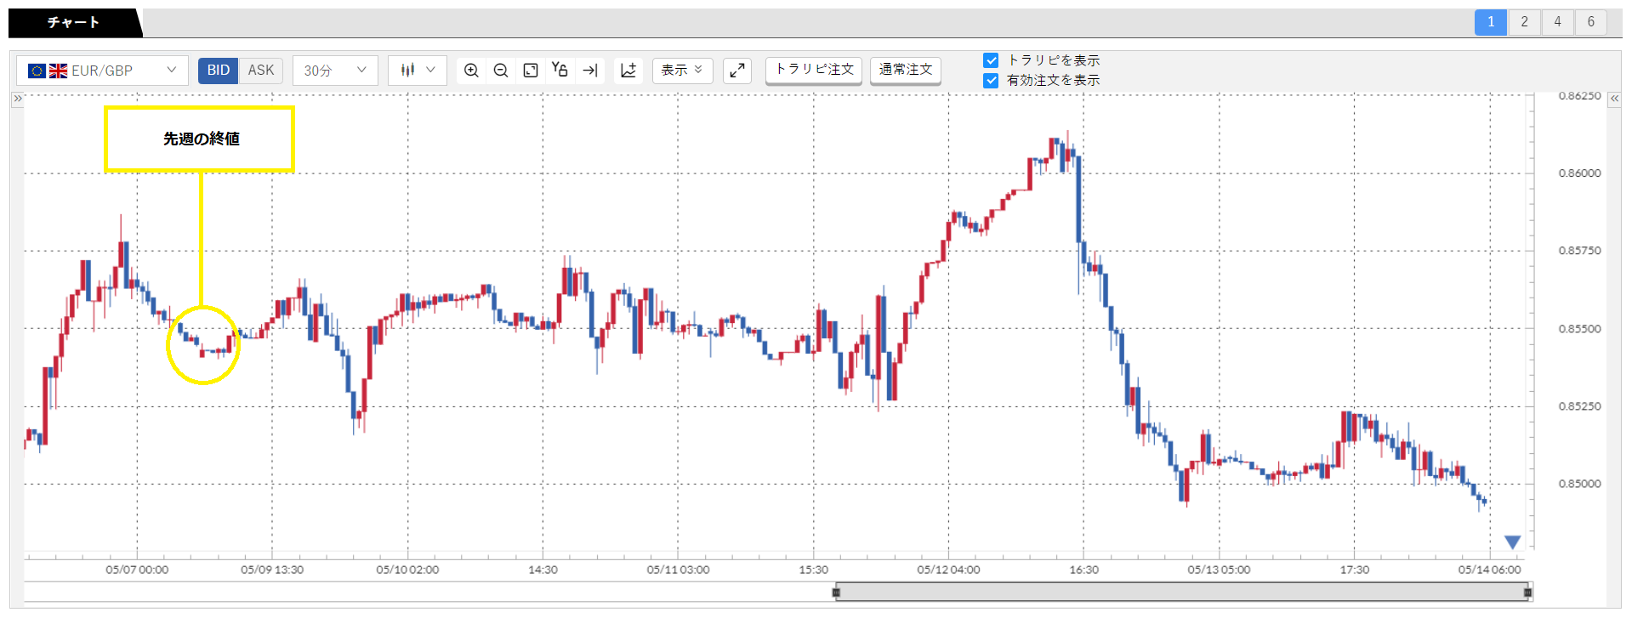This screenshot has height=618, width=1632.
Task: Click the 0.85250 price axis label
Action: tap(1579, 406)
